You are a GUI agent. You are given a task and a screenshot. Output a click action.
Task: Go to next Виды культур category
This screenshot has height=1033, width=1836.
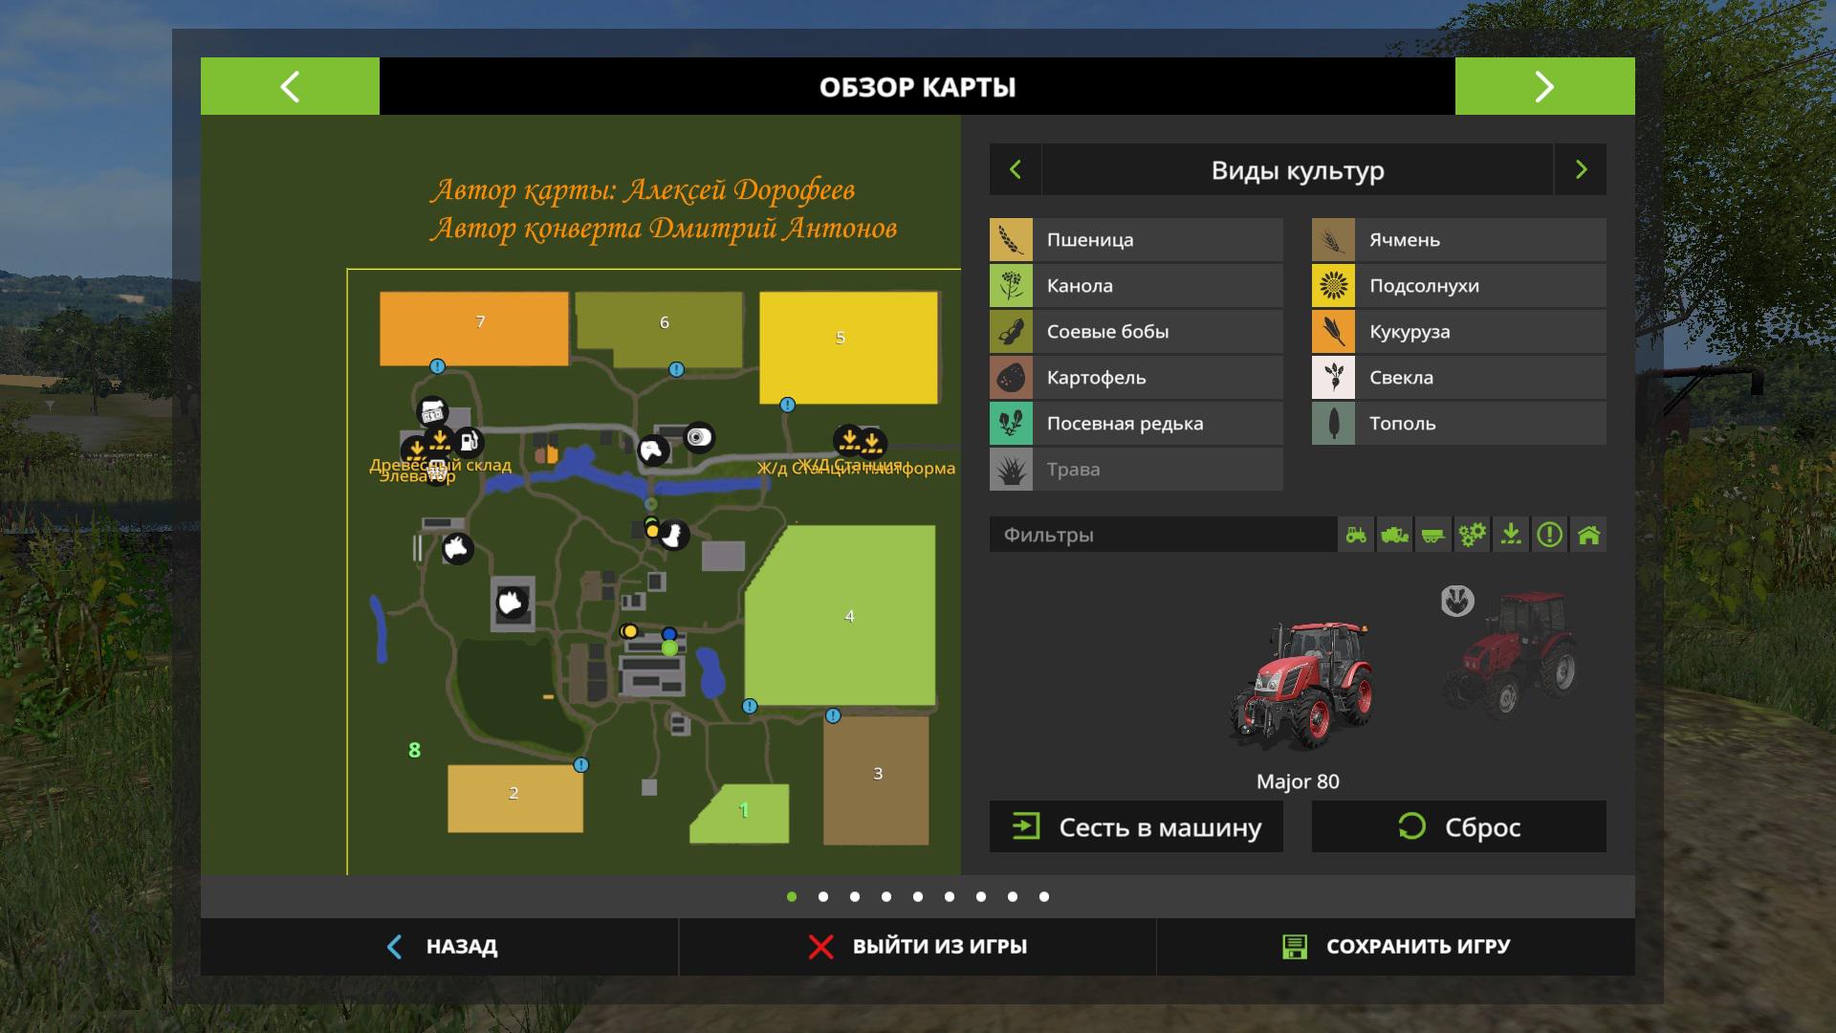tap(1581, 170)
